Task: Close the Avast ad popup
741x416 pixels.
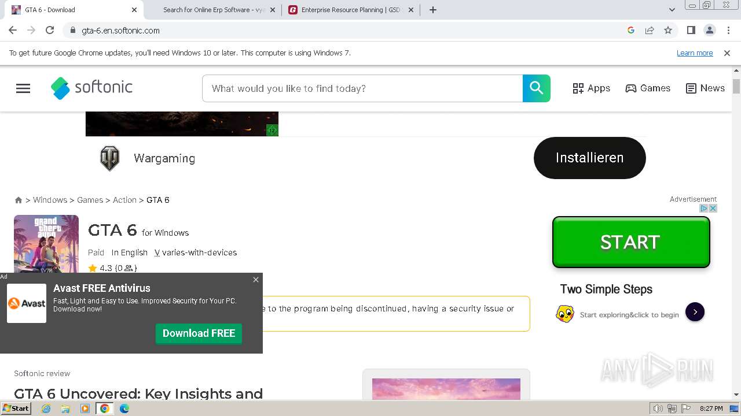Action: point(256,280)
